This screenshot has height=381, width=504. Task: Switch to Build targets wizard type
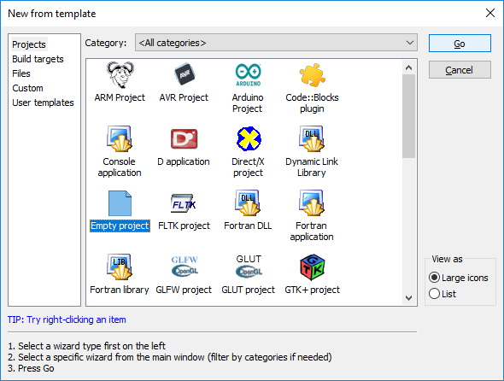point(38,59)
